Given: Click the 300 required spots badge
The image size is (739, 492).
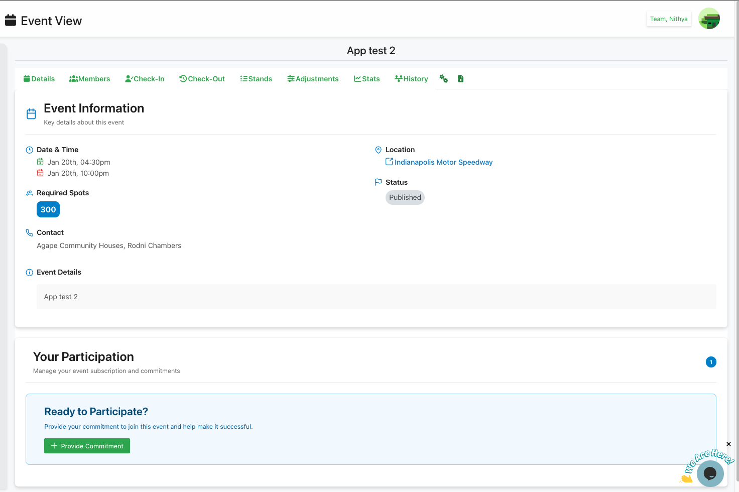Looking at the screenshot, I should (x=48, y=209).
